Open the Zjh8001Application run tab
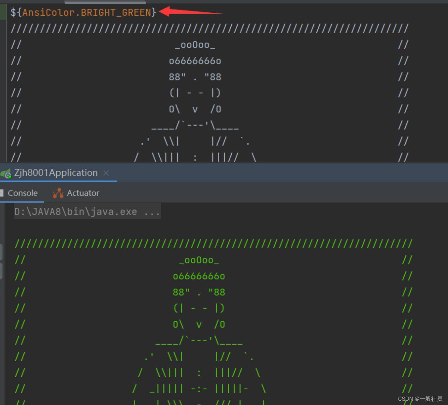Image resolution: width=448 pixels, height=405 pixels. [56, 173]
